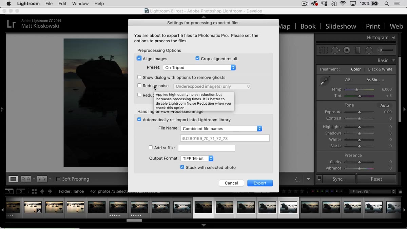Open the Photoshop Lightroom file proxy icon in title bar

[147, 11]
